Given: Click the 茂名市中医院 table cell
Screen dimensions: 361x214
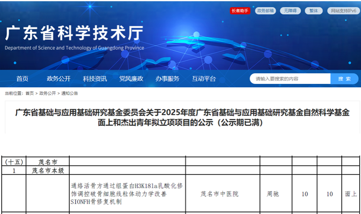Looking at the screenshot, I should pos(219,194).
